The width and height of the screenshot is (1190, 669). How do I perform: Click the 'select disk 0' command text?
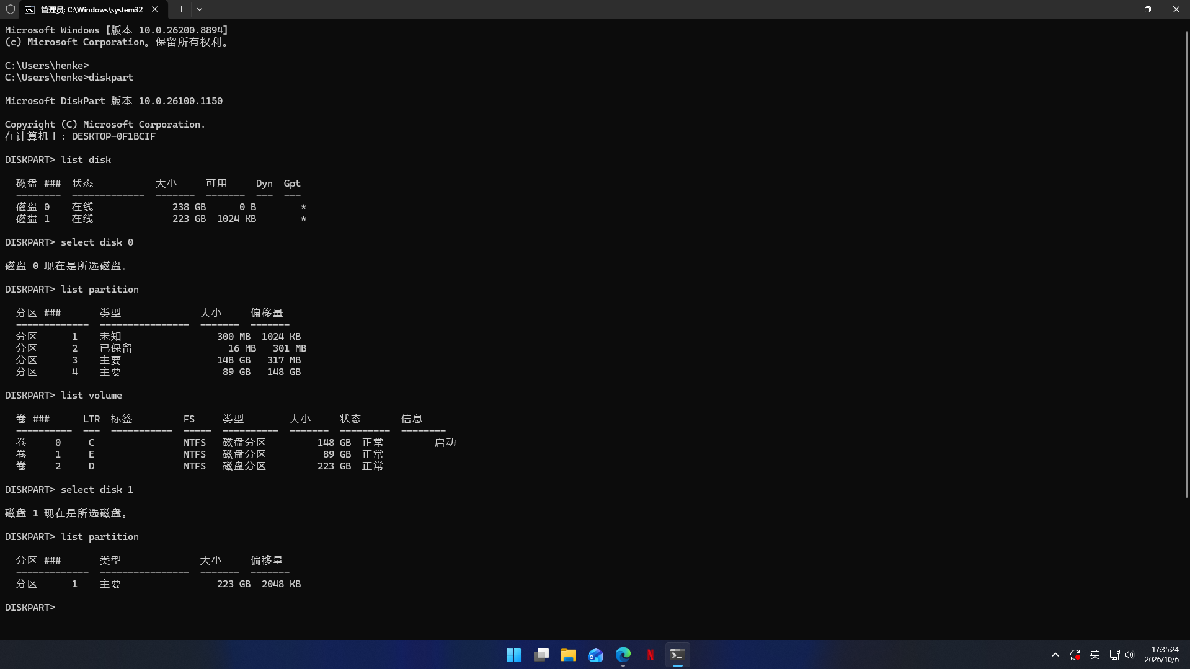click(97, 242)
